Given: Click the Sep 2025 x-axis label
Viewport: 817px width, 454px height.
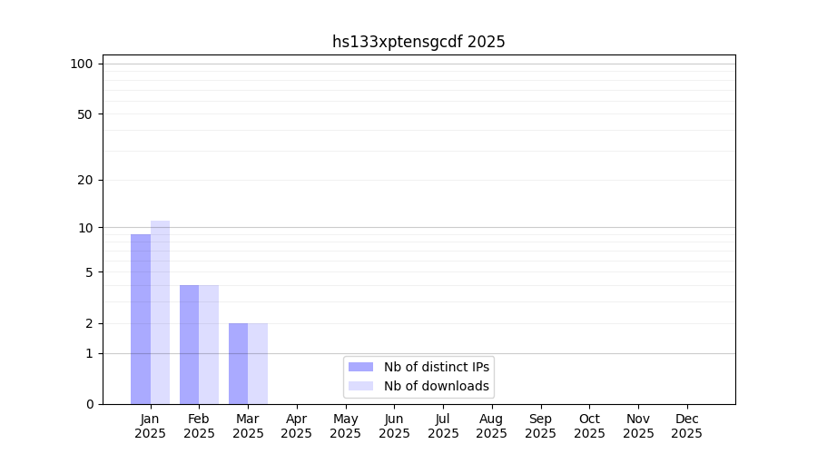Looking at the screenshot, I should click(540, 426).
